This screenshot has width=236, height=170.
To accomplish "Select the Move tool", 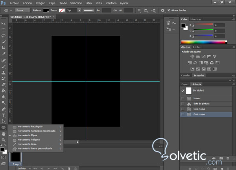I will coord(4,23).
